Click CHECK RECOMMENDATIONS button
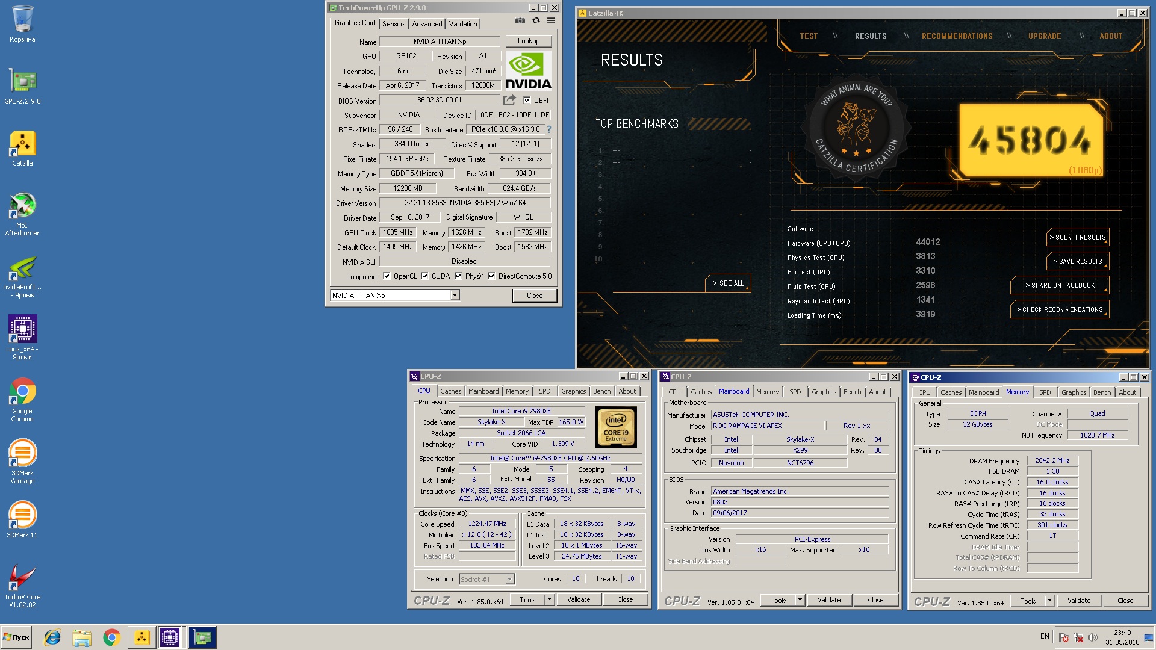Viewport: 1156px width, 650px height. 1060,309
